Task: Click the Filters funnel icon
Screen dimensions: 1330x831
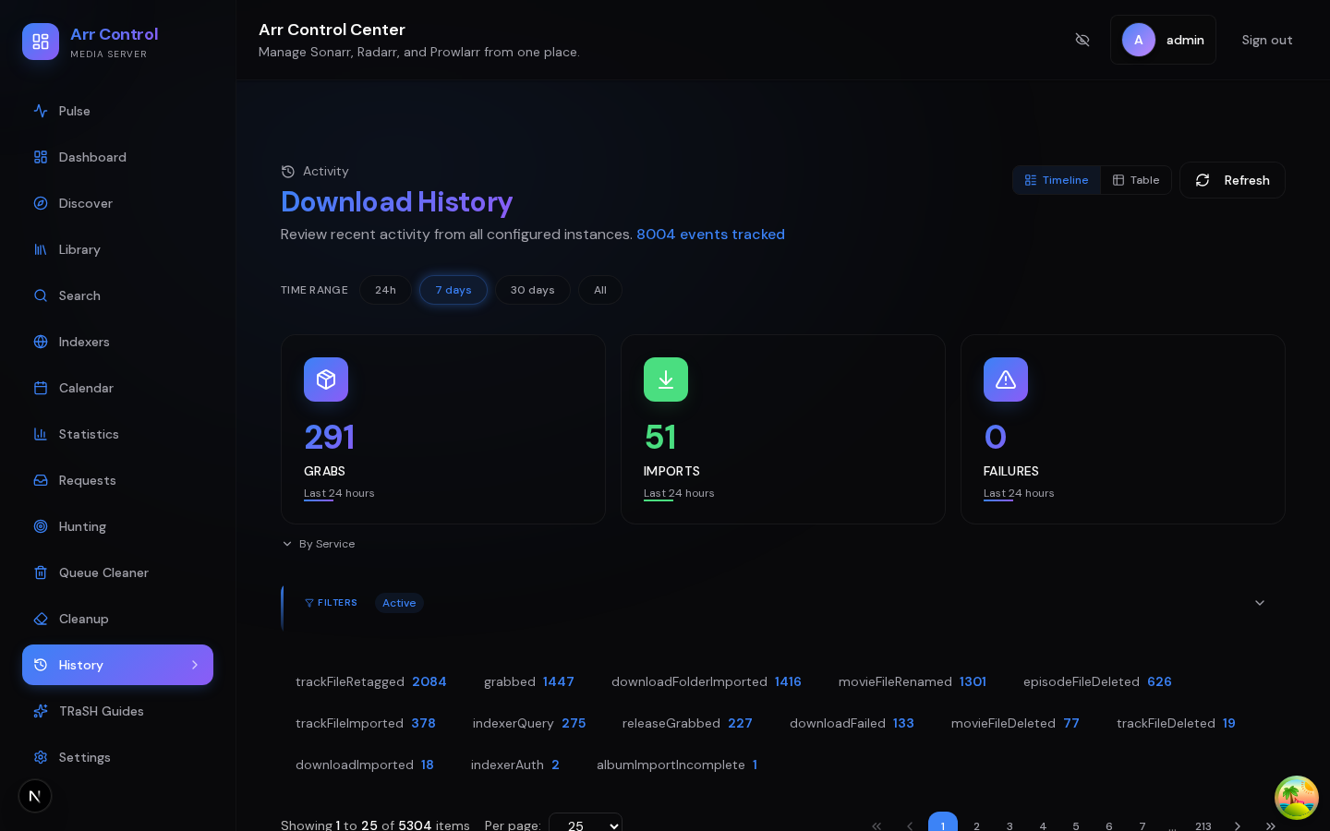Action: point(309,603)
